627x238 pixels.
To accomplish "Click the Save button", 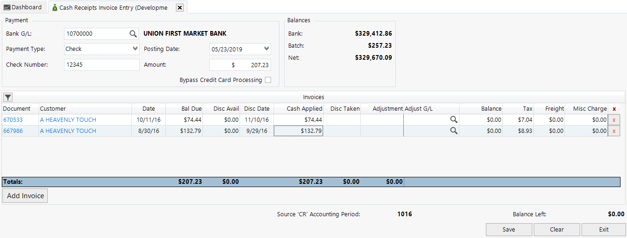I will tap(509, 230).
